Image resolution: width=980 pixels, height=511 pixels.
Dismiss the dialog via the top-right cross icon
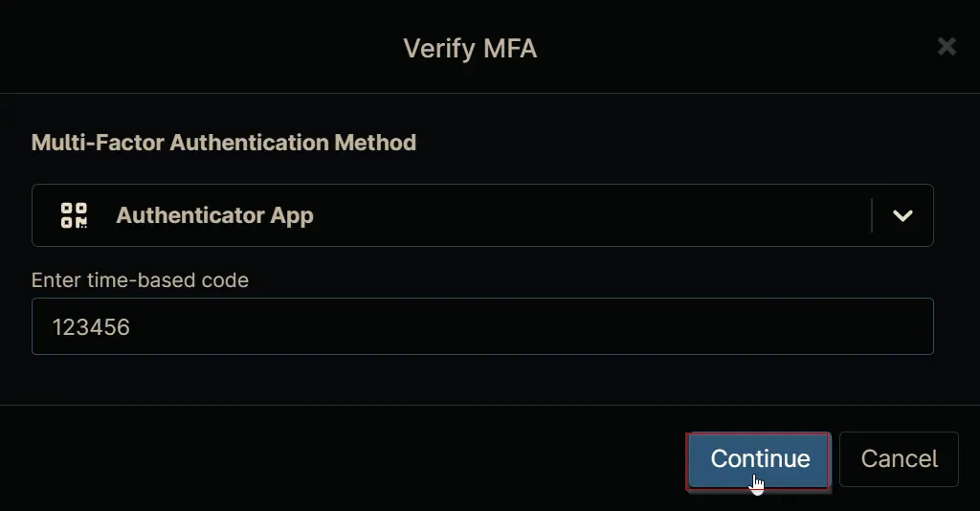click(x=947, y=46)
